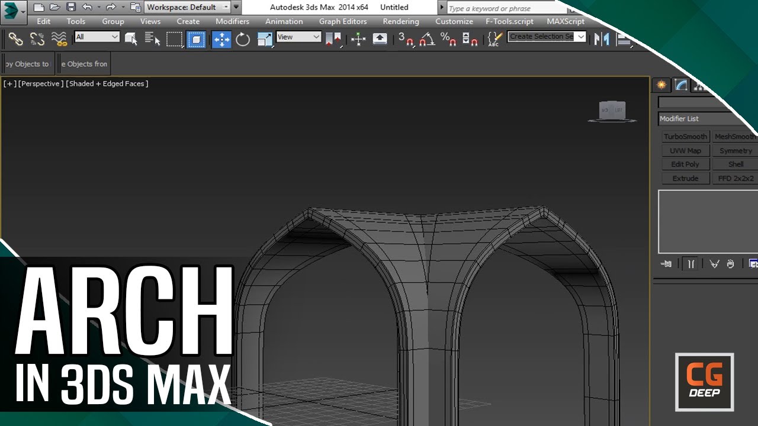Open the Tools menu

(76, 21)
